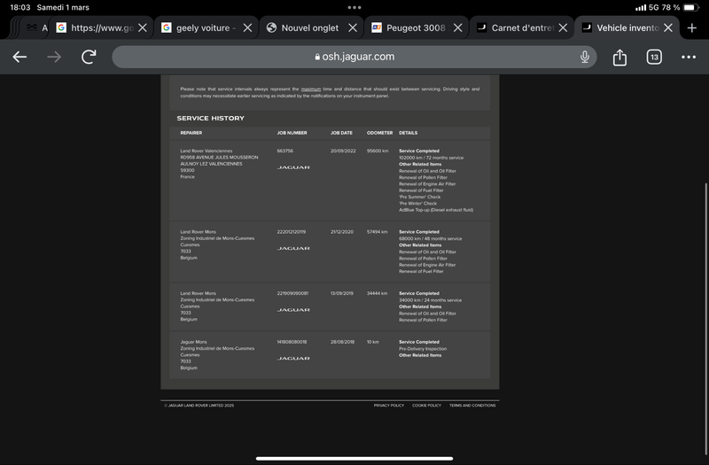Click job date 20/09/2022
The height and width of the screenshot is (465, 709).
(x=343, y=151)
